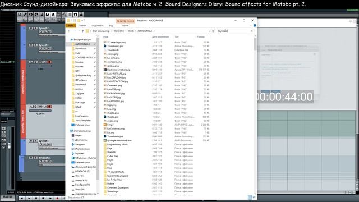Select the Cinematic.png file
This screenshot has width=359, height=202.
click(x=114, y=85)
